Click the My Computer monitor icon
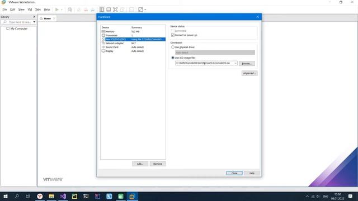This screenshot has width=358, height=201. pos(8,28)
